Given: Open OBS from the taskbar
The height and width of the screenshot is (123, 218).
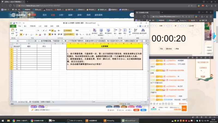Looking at the screenshot, I should (x=75, y=121).
